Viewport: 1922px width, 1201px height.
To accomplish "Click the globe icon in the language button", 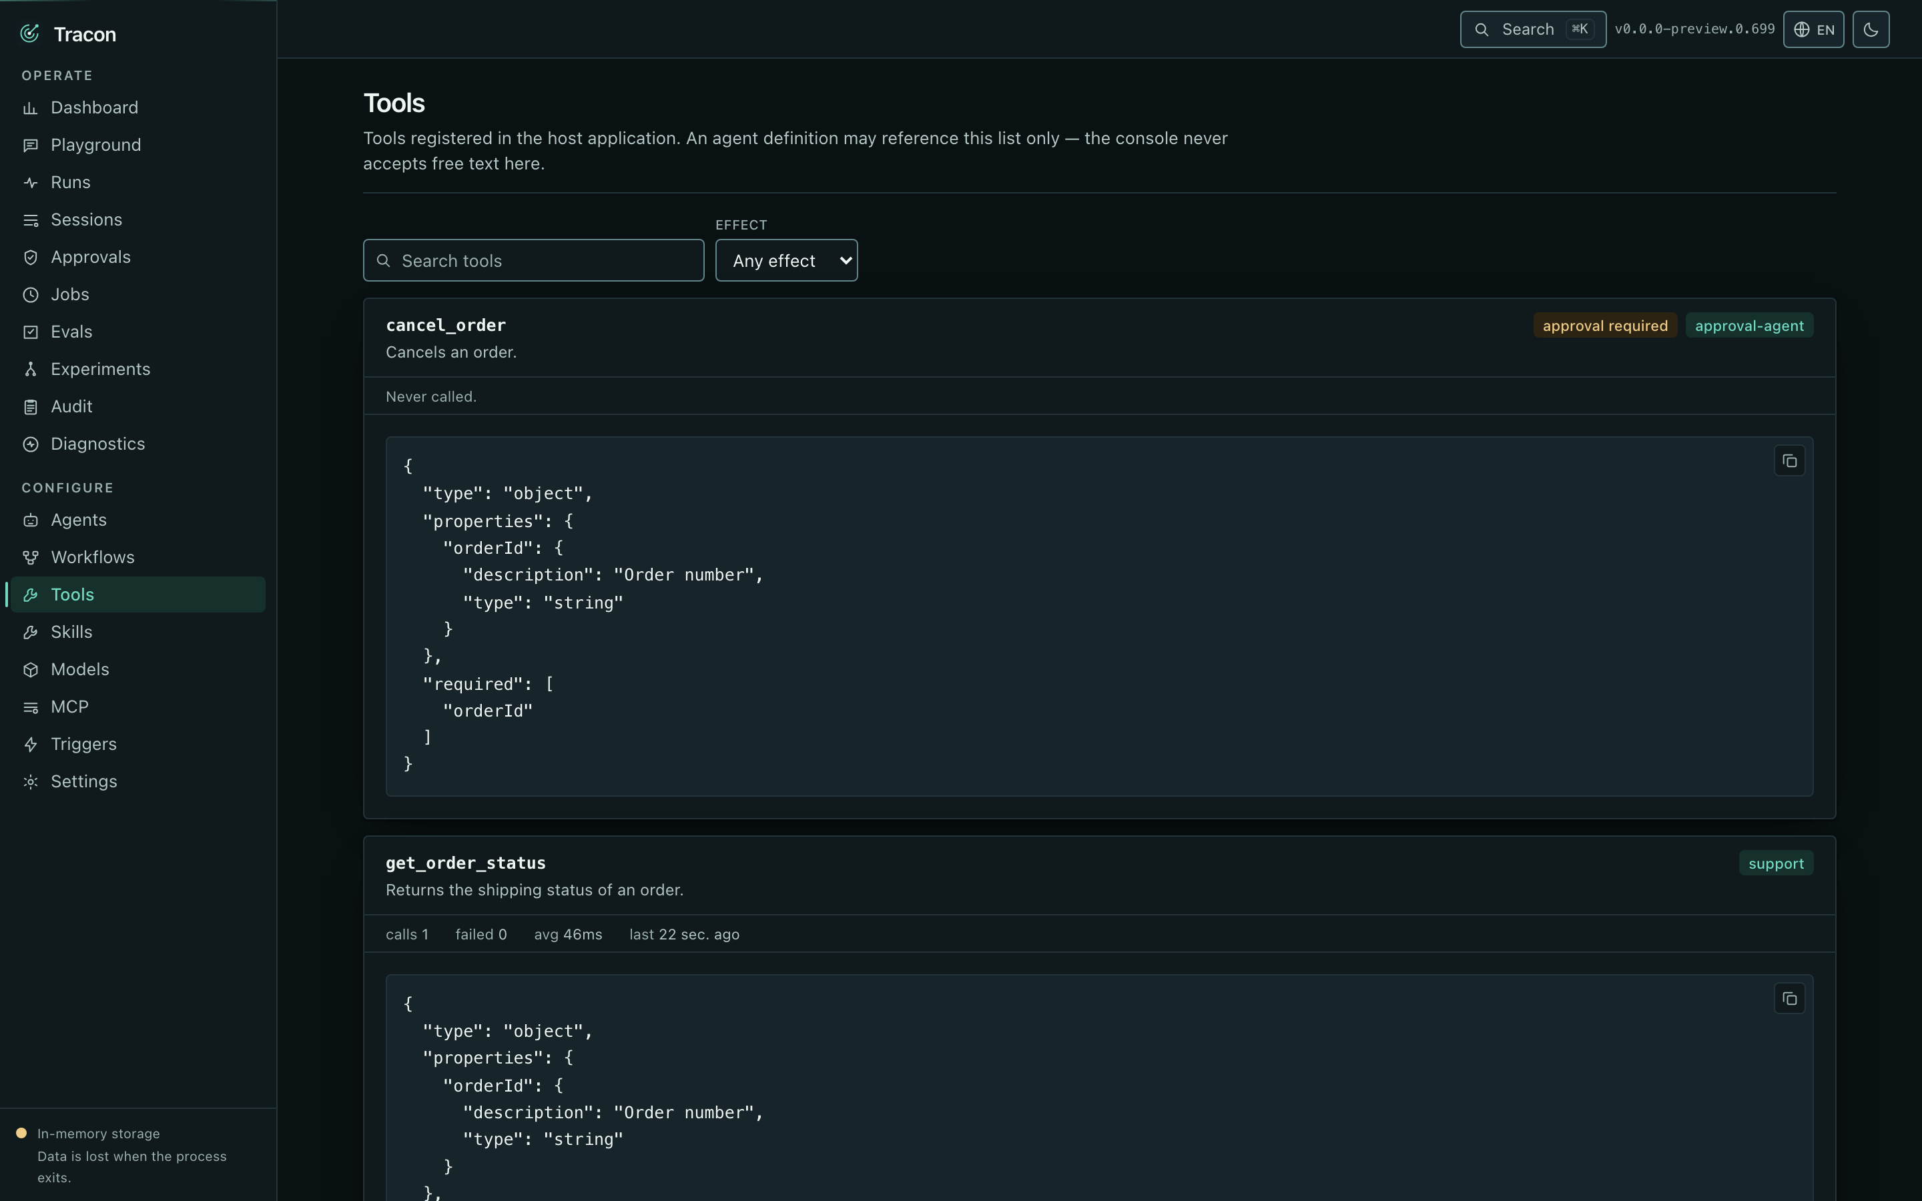I will tap(1802, 29).
